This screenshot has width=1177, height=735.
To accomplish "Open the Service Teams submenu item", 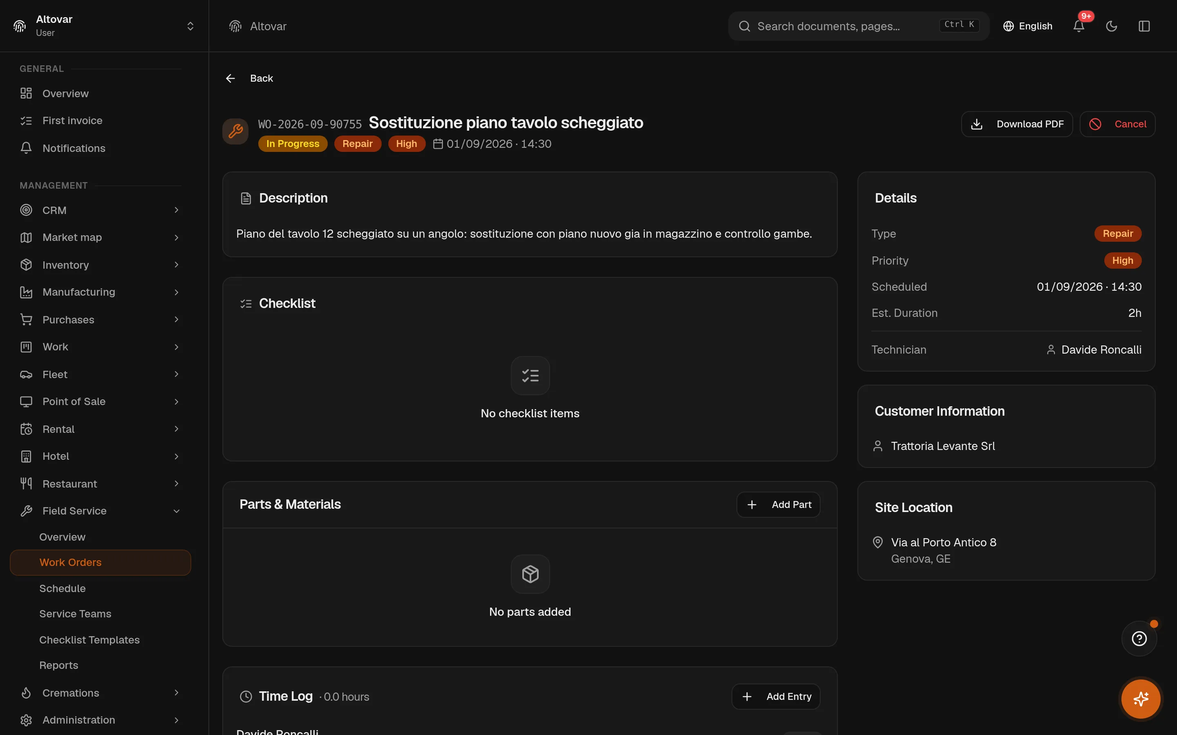I will pyautogui.click(x=100, y=614).
